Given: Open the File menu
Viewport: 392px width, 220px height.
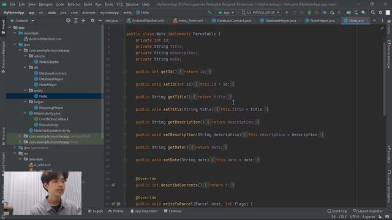Looking at the screenshot, I should (12, 4).
